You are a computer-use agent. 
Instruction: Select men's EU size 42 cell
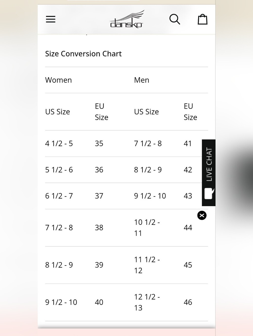(188, 170)
